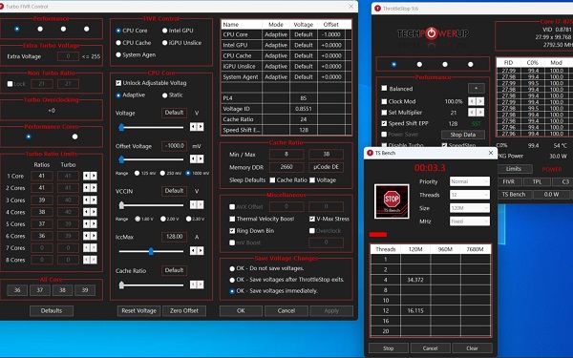Toggle the Ring Down Bin checkbox
Viewport: 573px width, 358px height.
point(232,231)
